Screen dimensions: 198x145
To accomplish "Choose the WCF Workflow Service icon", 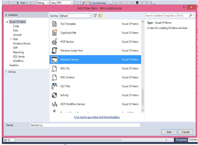I will pyautogui.click(x=54, y=104).
